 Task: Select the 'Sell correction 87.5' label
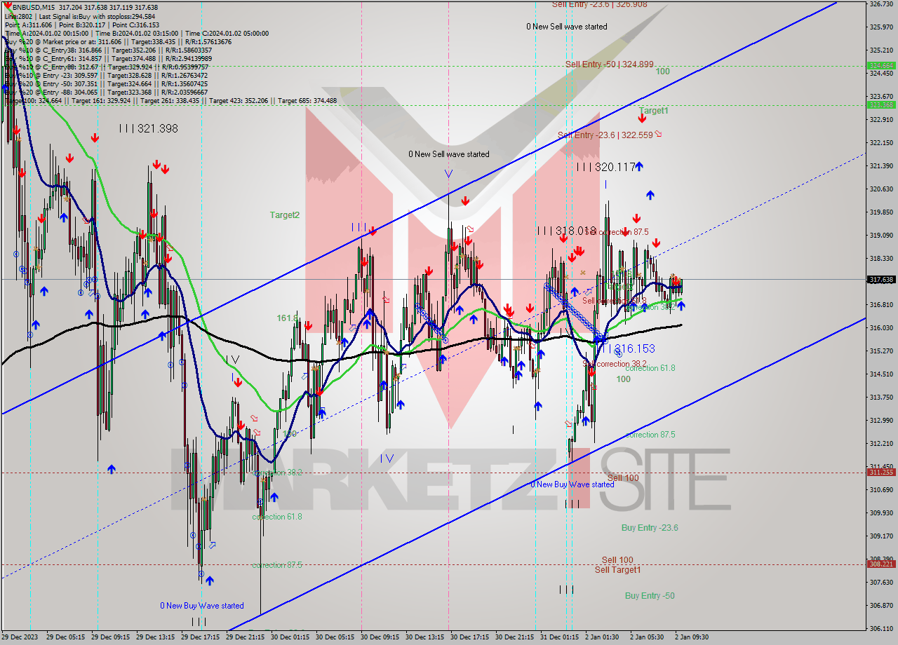pyautogui.click(x=616, y=232)
